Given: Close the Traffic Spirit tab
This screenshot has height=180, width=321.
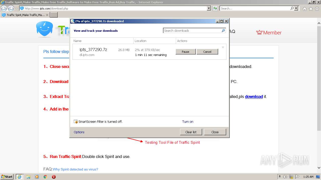Looking at the screenshot, I should [x=47, y=15].
